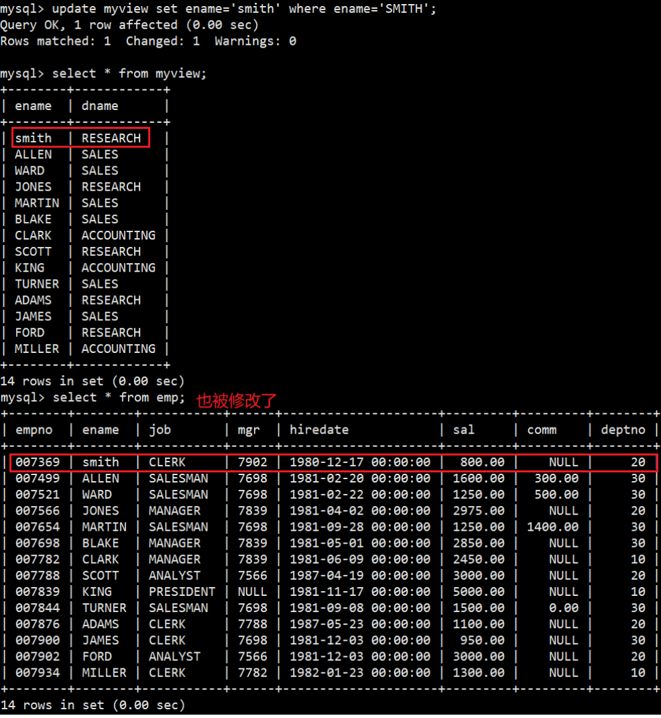Viewport: 661px width, 718px height.
Task: Click 'ACCOUNTING' in the CLARK row
Action: 119,236
